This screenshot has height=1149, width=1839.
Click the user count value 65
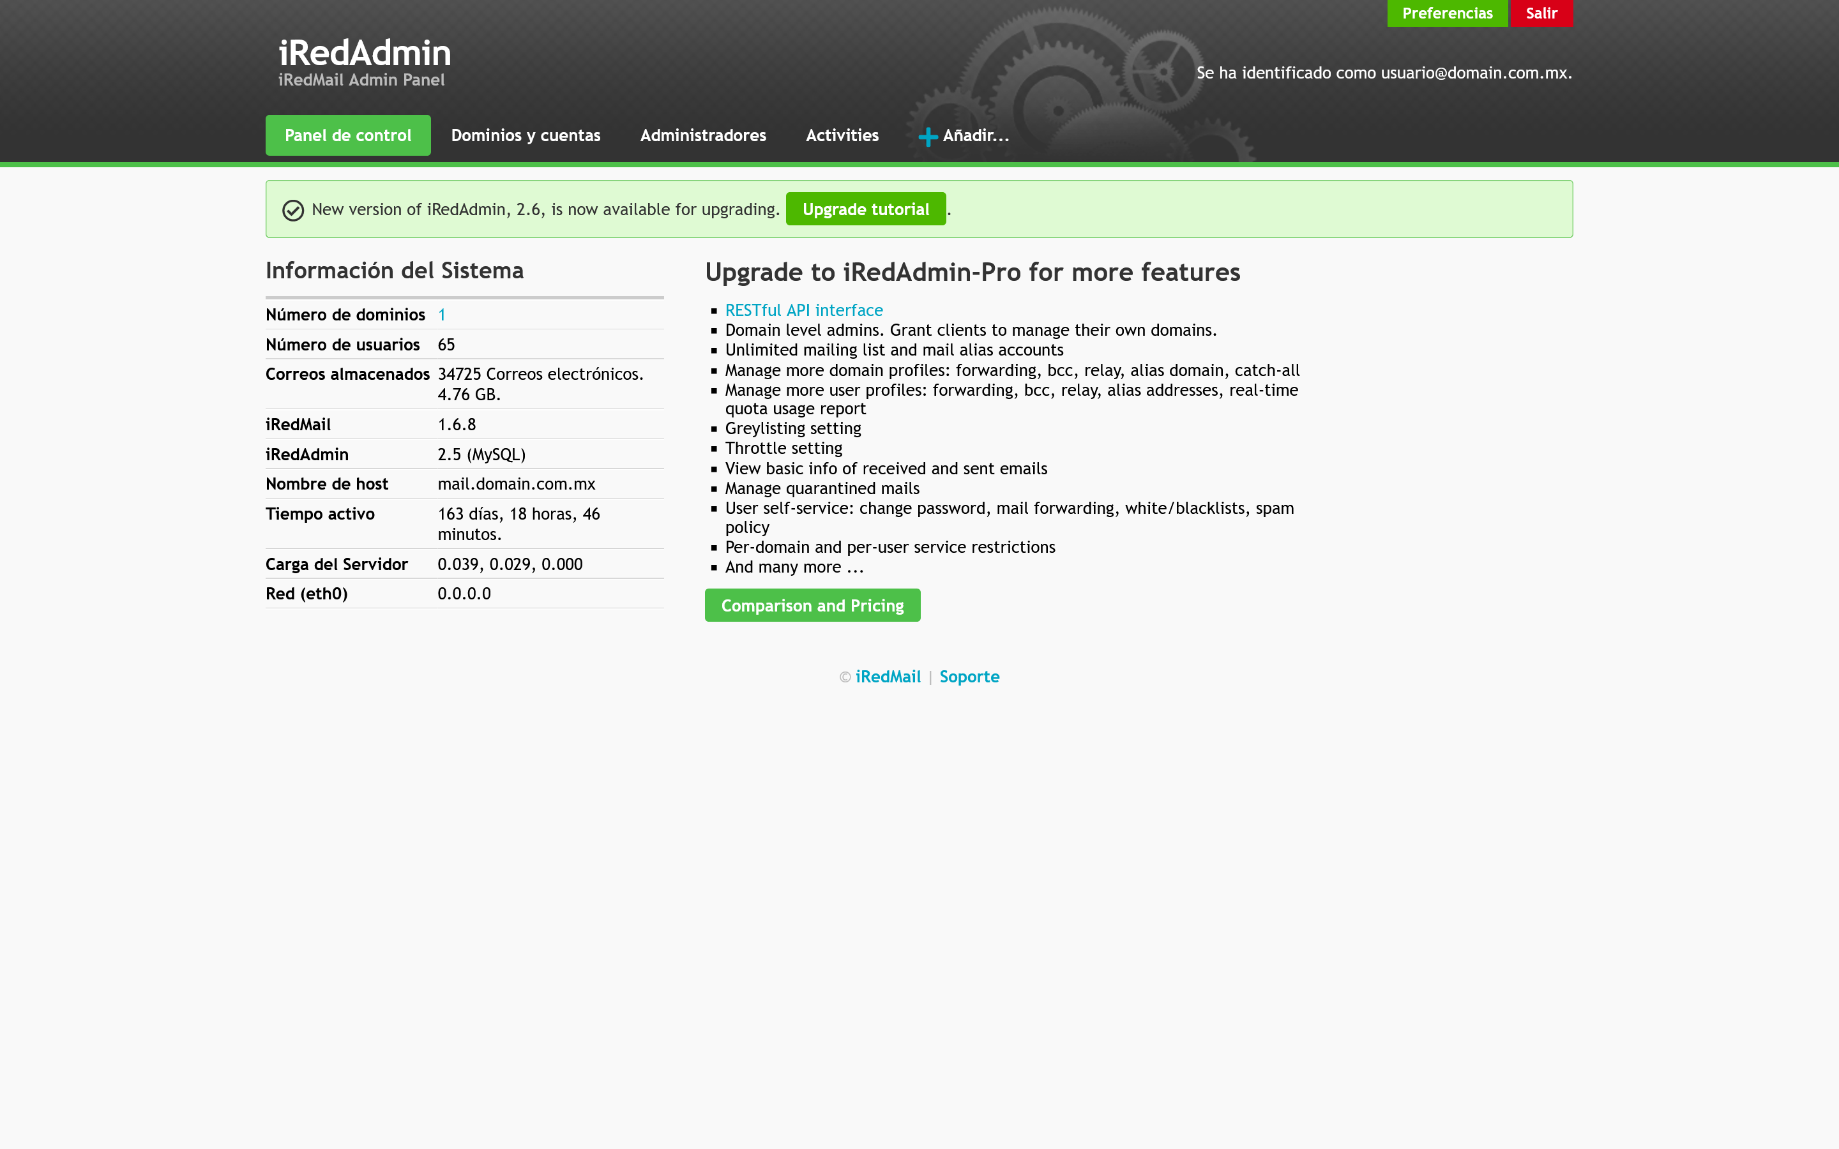[446, 344]
